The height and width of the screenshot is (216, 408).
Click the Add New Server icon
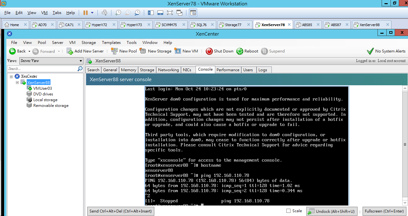coord(70,51)
